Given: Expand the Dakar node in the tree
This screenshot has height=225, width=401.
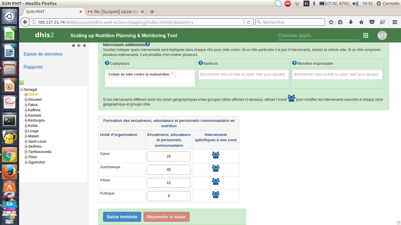Looking at the screenshot, I should coord(26,94).
